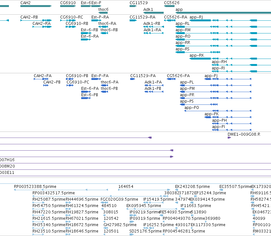Click RH44696.5prime EST
The image size is (271, 236).
click(x=68, y=203)
